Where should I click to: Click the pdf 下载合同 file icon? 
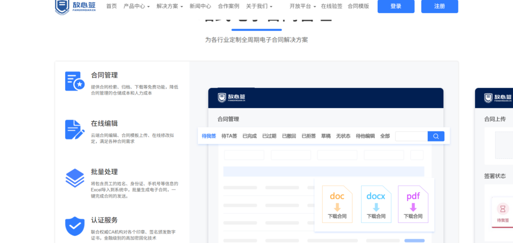(413, 204)
